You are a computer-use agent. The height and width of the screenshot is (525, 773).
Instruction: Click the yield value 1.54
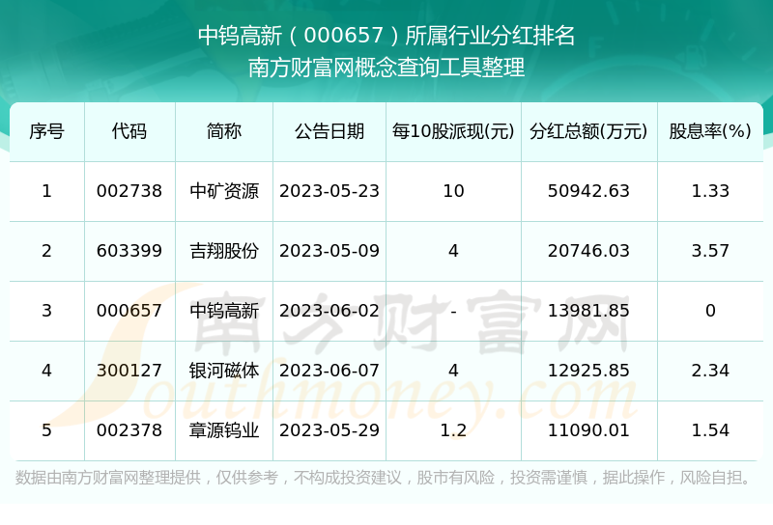(710, 430)
